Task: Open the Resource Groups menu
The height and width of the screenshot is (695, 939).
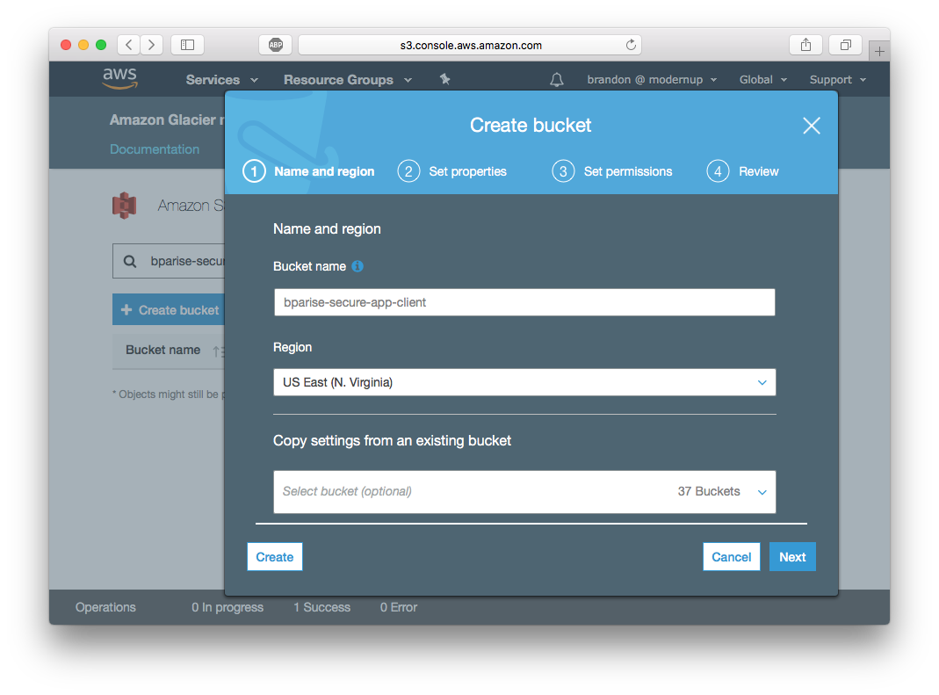Action: [347, 80]
